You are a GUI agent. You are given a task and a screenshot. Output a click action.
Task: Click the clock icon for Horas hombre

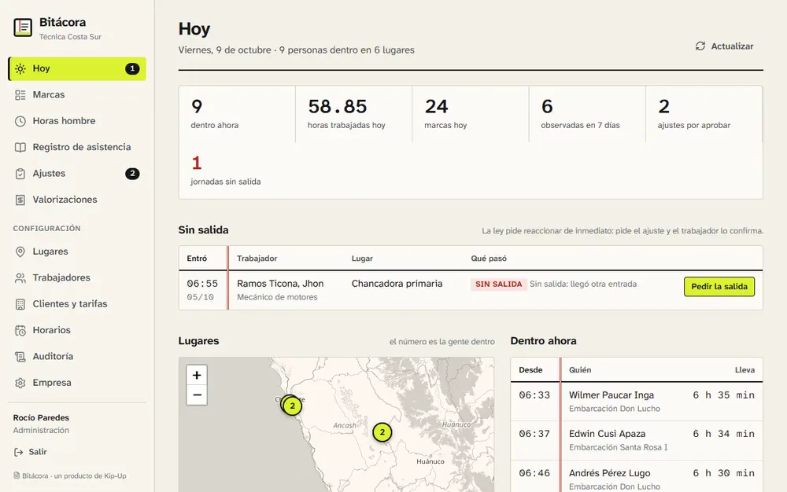(20, 121)
